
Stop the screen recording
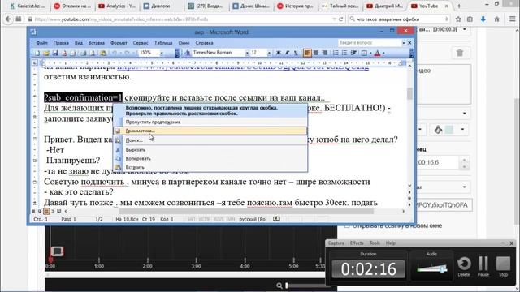[504, 267]
